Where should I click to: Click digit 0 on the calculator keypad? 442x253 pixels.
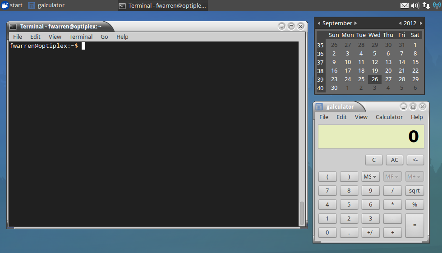pyautogui.click(x=327, y=232)
